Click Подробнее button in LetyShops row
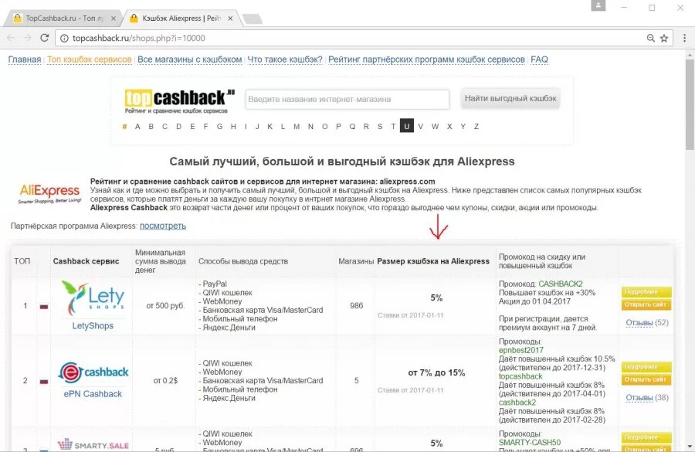The width and height of the screenshot is (695, 452). [646, 292]
